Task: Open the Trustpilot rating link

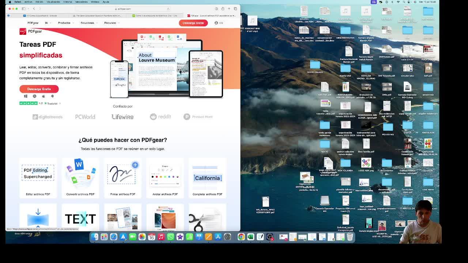Action: pos(40,103)
